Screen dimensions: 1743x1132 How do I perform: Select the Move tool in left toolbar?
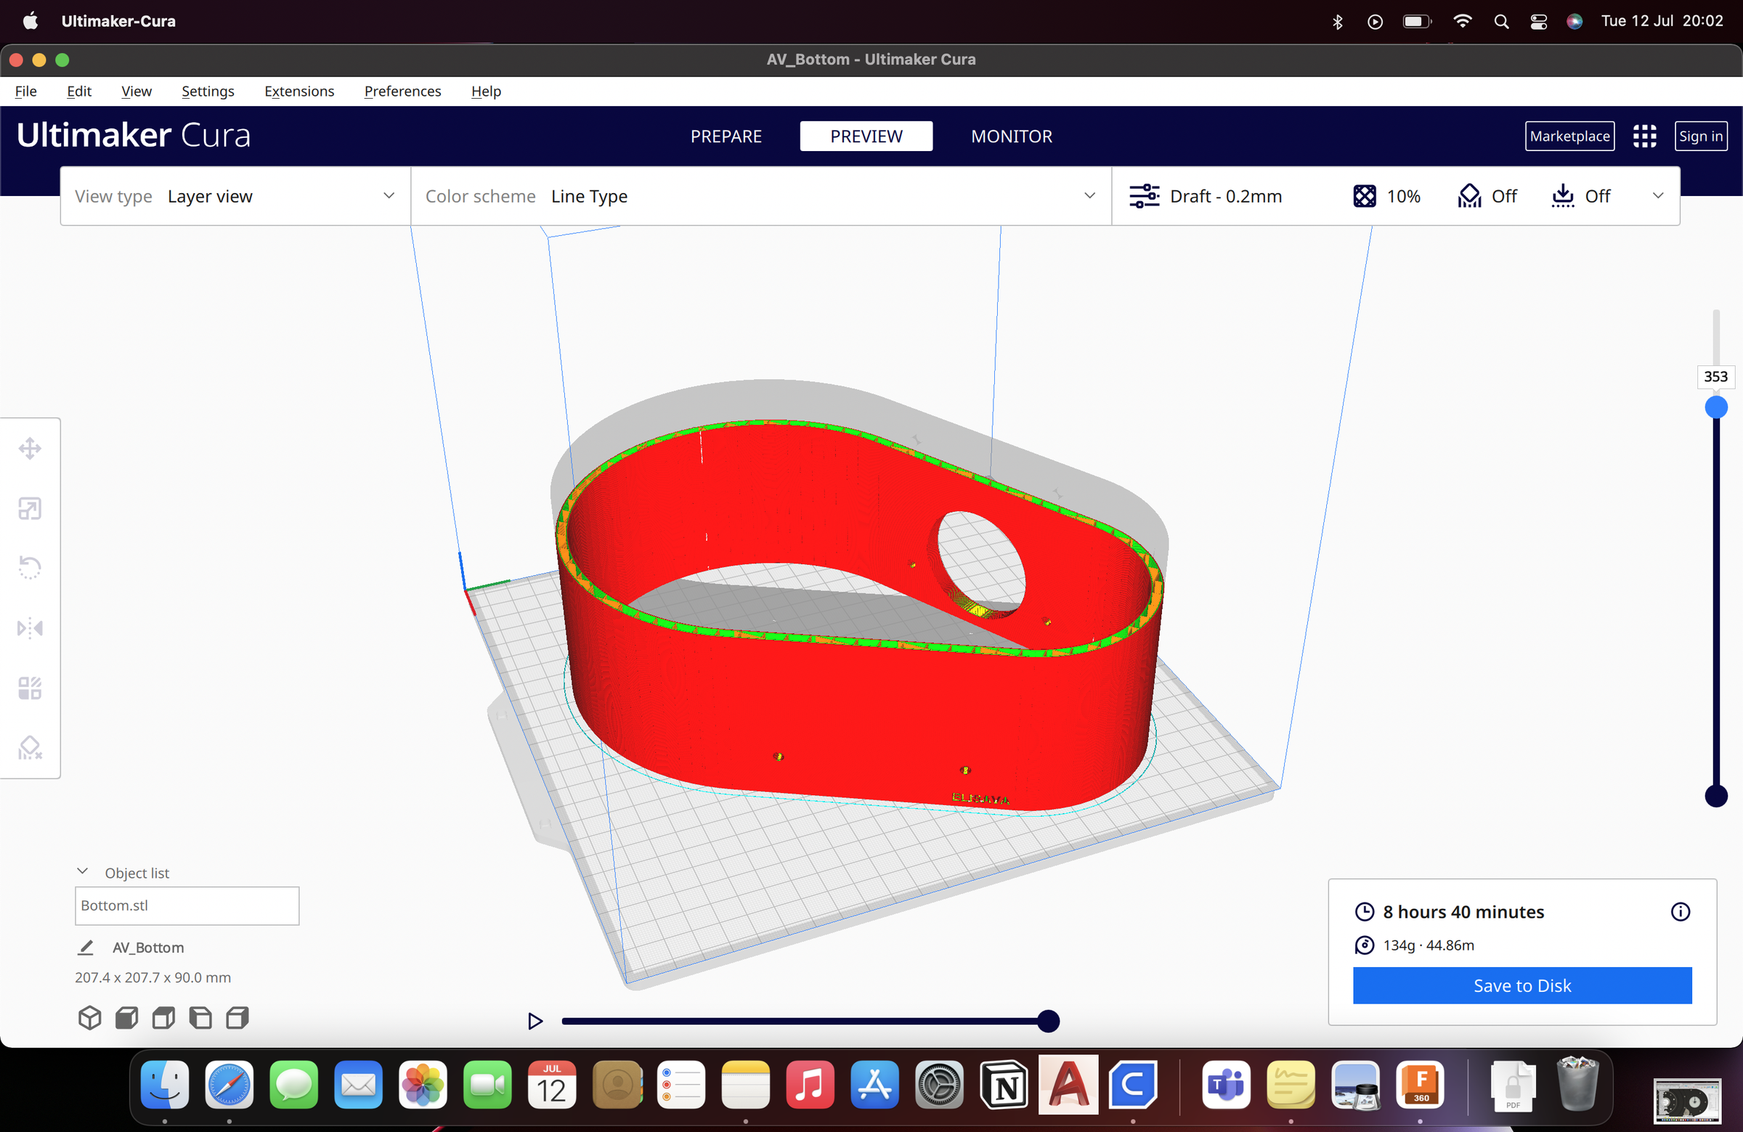coord(29,448)
